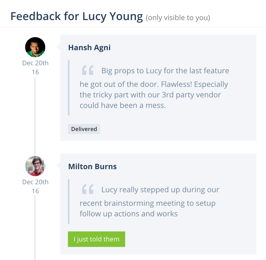This screenshot has width=266, height=260.
Task: Open the Milton Burns name link
Action: pyautogui.click(x=92, y=166)
